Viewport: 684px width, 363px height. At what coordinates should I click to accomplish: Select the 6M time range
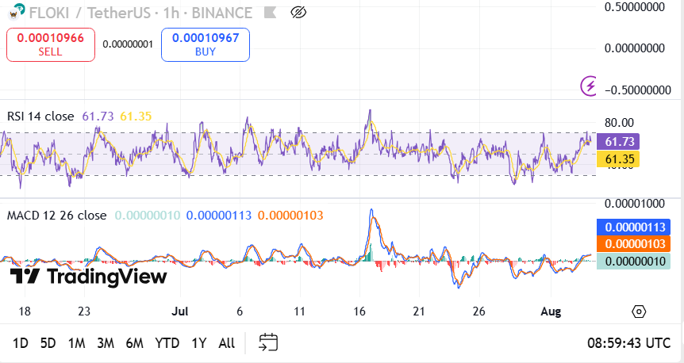tap(134, 343)
